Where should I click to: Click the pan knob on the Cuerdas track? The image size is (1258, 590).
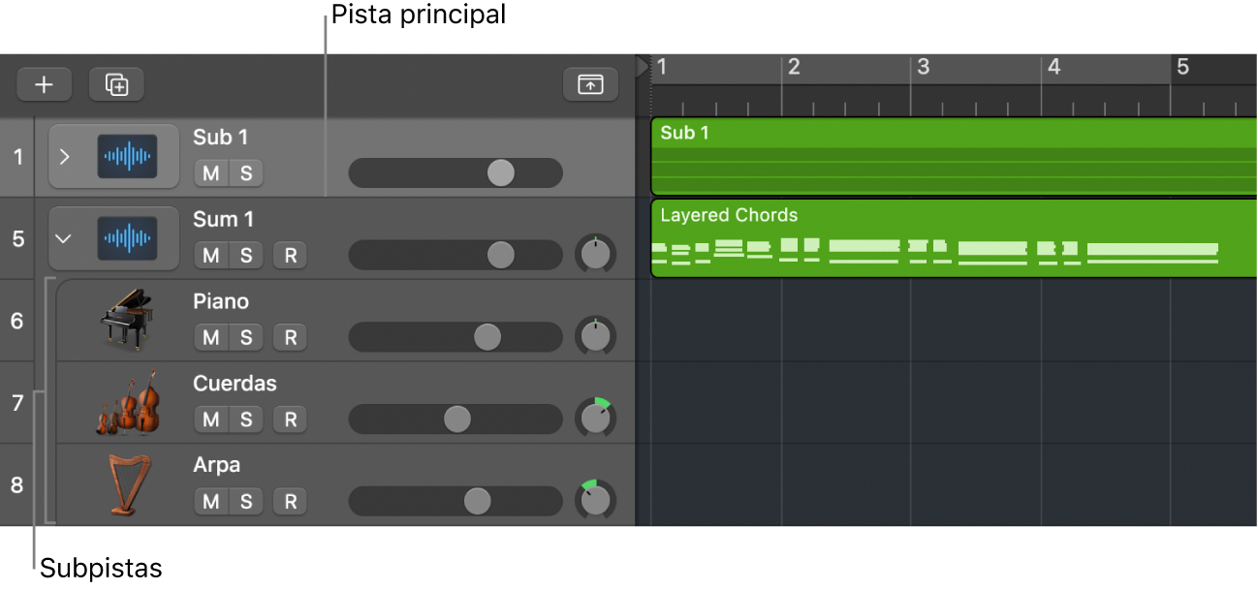click(x=595, y=418)
